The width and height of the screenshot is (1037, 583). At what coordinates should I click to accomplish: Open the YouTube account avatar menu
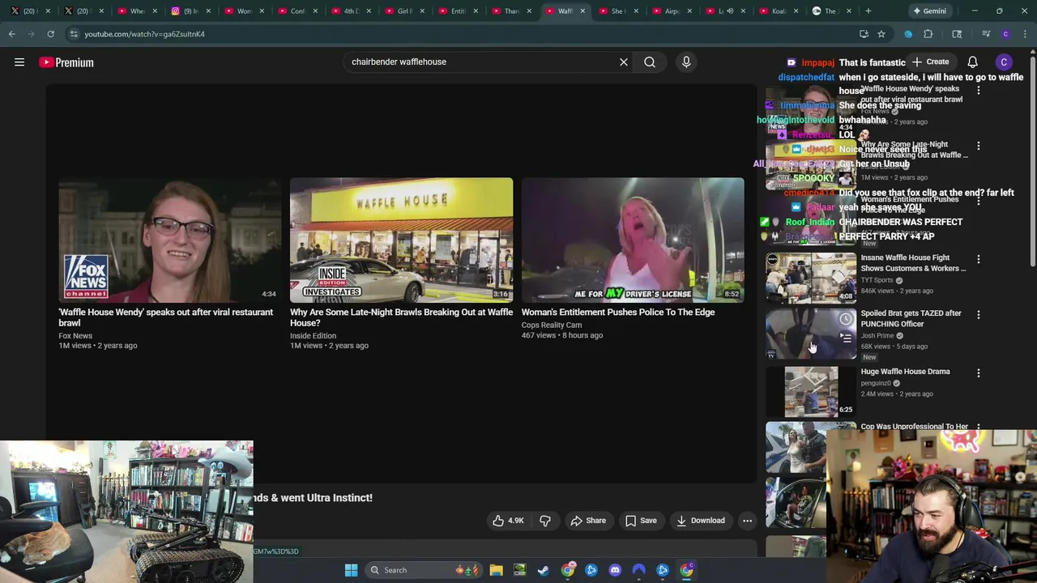coord(1004,62)
